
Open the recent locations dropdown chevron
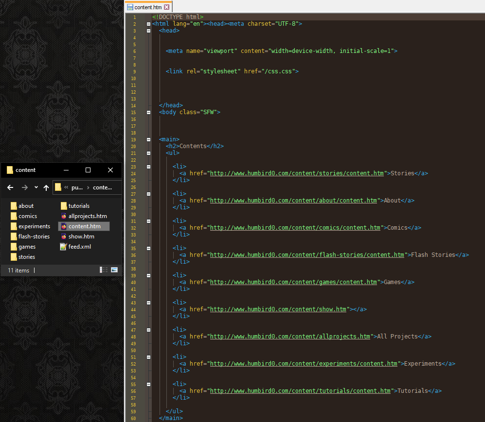click(36, 187)
